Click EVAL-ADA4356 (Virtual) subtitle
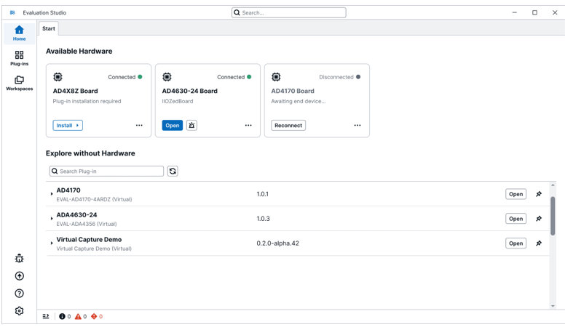Image resolution: width=565 pixels, height=327 pixels. (87, 224)
